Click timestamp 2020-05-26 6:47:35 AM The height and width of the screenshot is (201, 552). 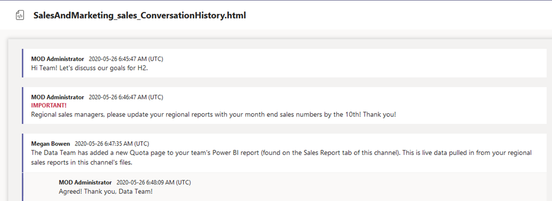[112, 143]
